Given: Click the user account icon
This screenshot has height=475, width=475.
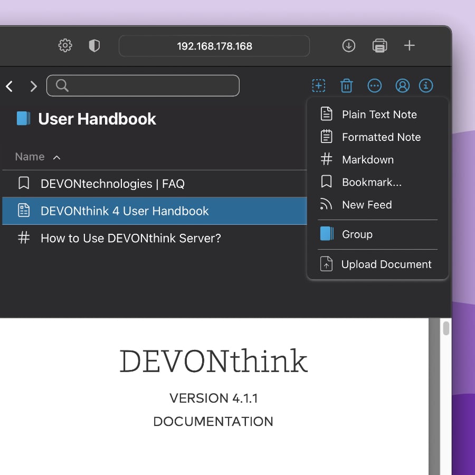Looking at the screenshot, I should pos(402,85).
